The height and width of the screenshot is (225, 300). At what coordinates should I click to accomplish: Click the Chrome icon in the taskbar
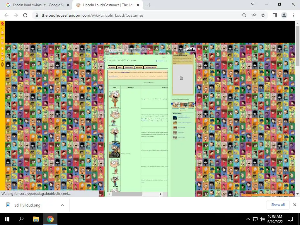50,219
